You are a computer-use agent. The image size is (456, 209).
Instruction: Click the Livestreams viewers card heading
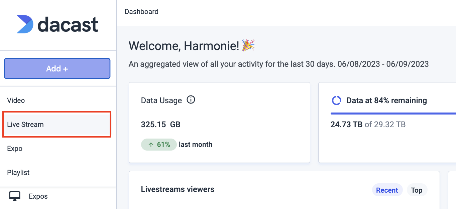pos(178,189)
